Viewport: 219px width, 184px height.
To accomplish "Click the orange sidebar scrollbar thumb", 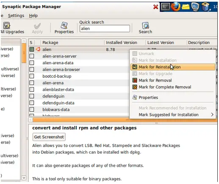I will [24, 53].
